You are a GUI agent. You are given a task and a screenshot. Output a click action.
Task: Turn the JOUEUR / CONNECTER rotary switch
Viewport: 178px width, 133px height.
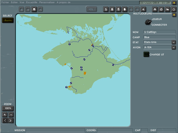point(148,22)
